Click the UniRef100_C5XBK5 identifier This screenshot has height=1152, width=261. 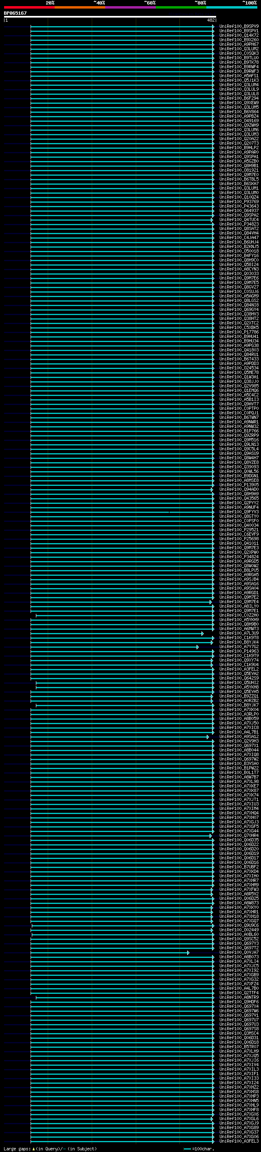click(x=239, y=328)
